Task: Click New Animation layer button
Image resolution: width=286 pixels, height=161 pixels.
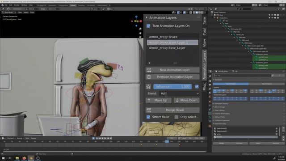Action: [172, 70]
